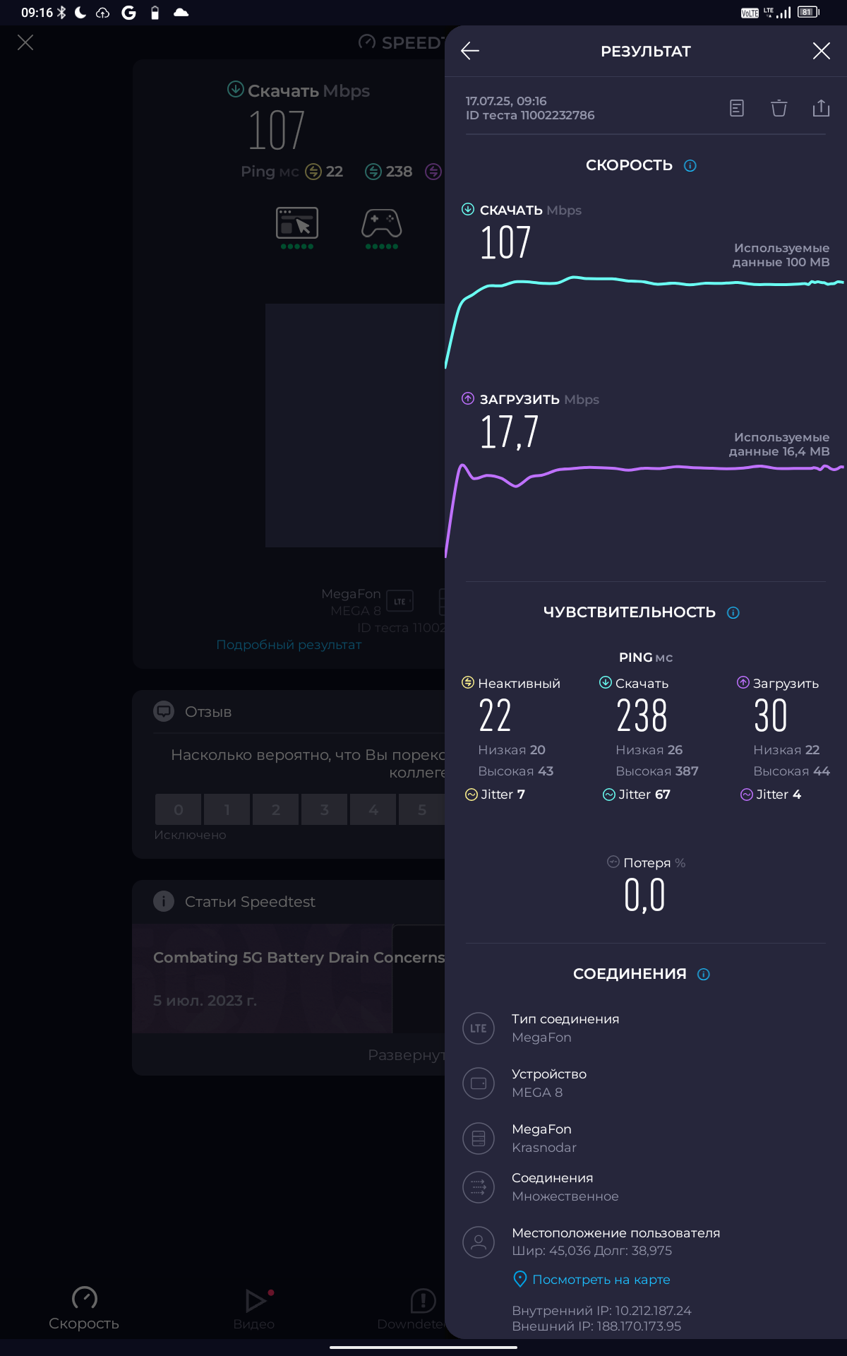Select rating 0 in the feedback scale
847x1356 pixels.
point(179,809)
